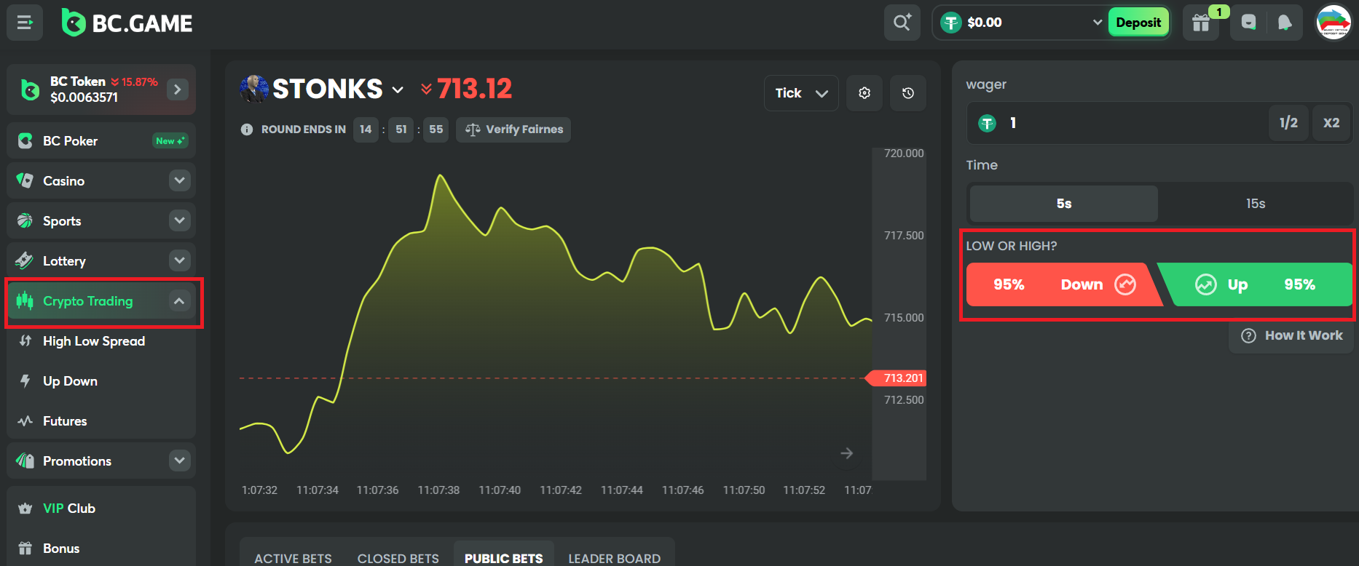
Task: Expand the Lottery menu chevron
Action: (x=180, y=260)
